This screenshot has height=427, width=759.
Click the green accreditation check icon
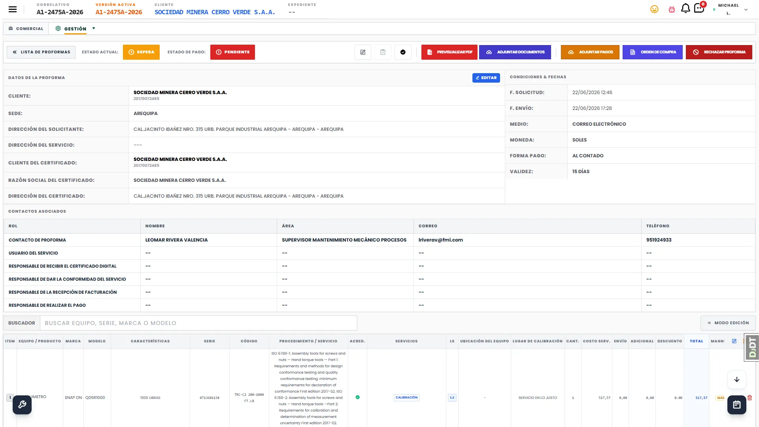[357, 397]
